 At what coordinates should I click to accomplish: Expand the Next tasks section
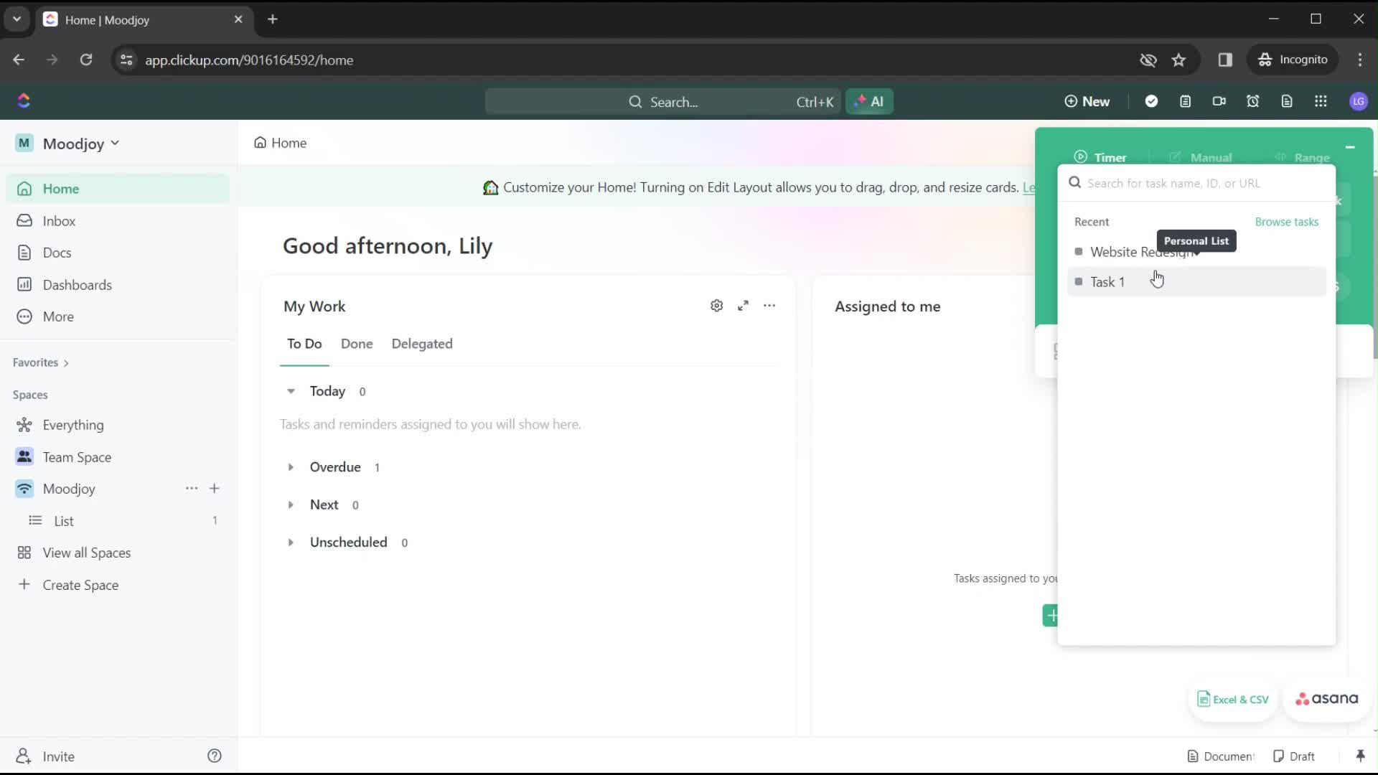coord(291,504)
